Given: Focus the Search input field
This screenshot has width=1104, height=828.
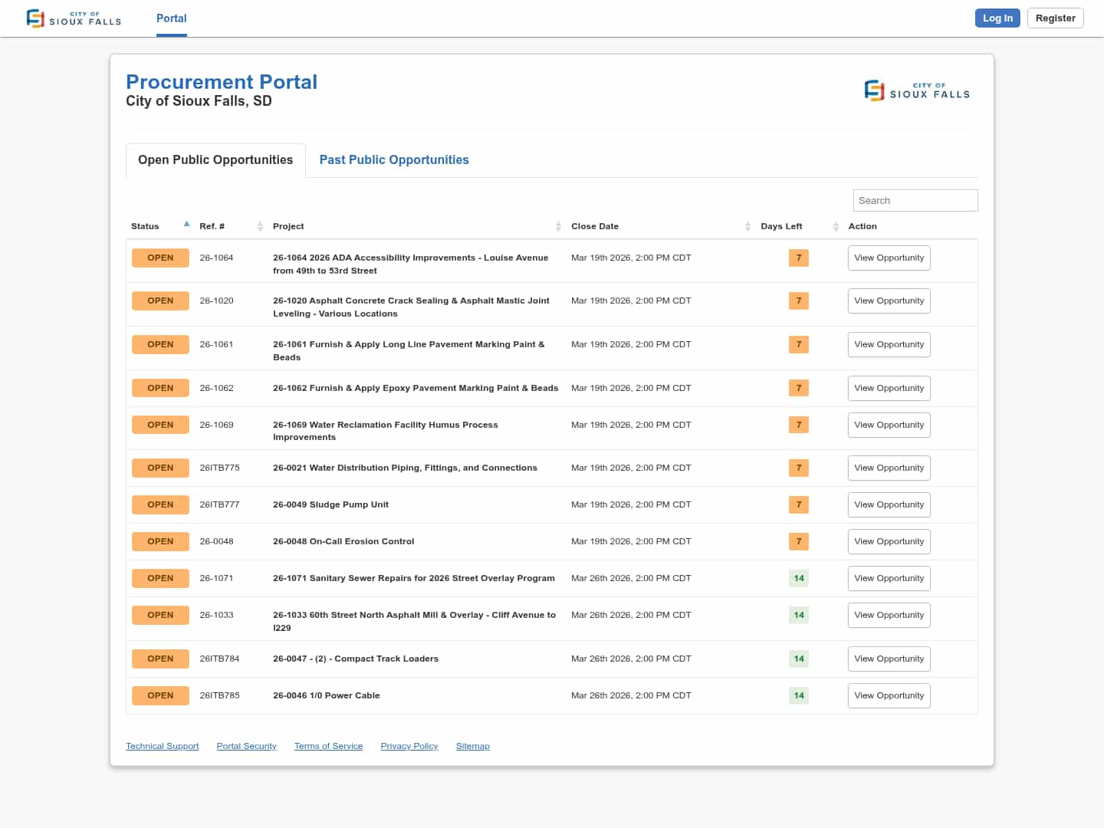Looking at the screenshot, I should (915, 201).
